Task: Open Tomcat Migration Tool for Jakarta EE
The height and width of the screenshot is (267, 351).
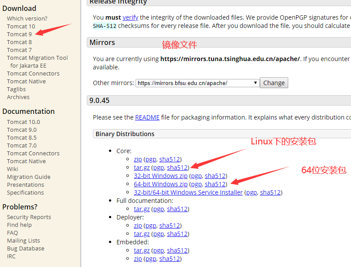Action: [37, 62]
